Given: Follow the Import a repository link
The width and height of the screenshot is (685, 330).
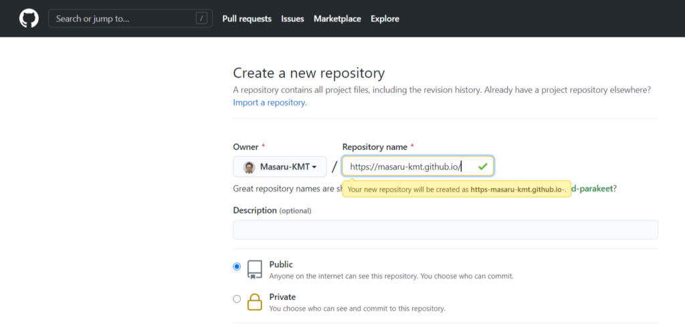Looking at the screenshot, I should (x=270, y=102).
